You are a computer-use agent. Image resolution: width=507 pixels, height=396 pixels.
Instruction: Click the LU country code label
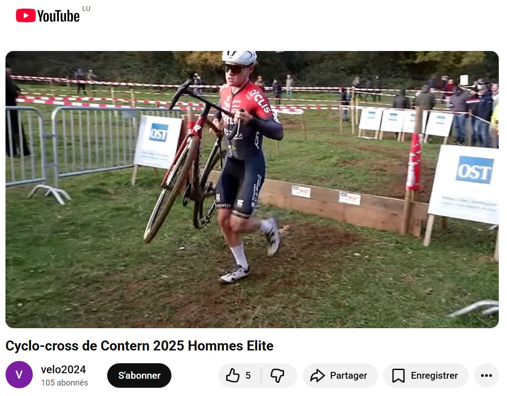coord(86,9)
